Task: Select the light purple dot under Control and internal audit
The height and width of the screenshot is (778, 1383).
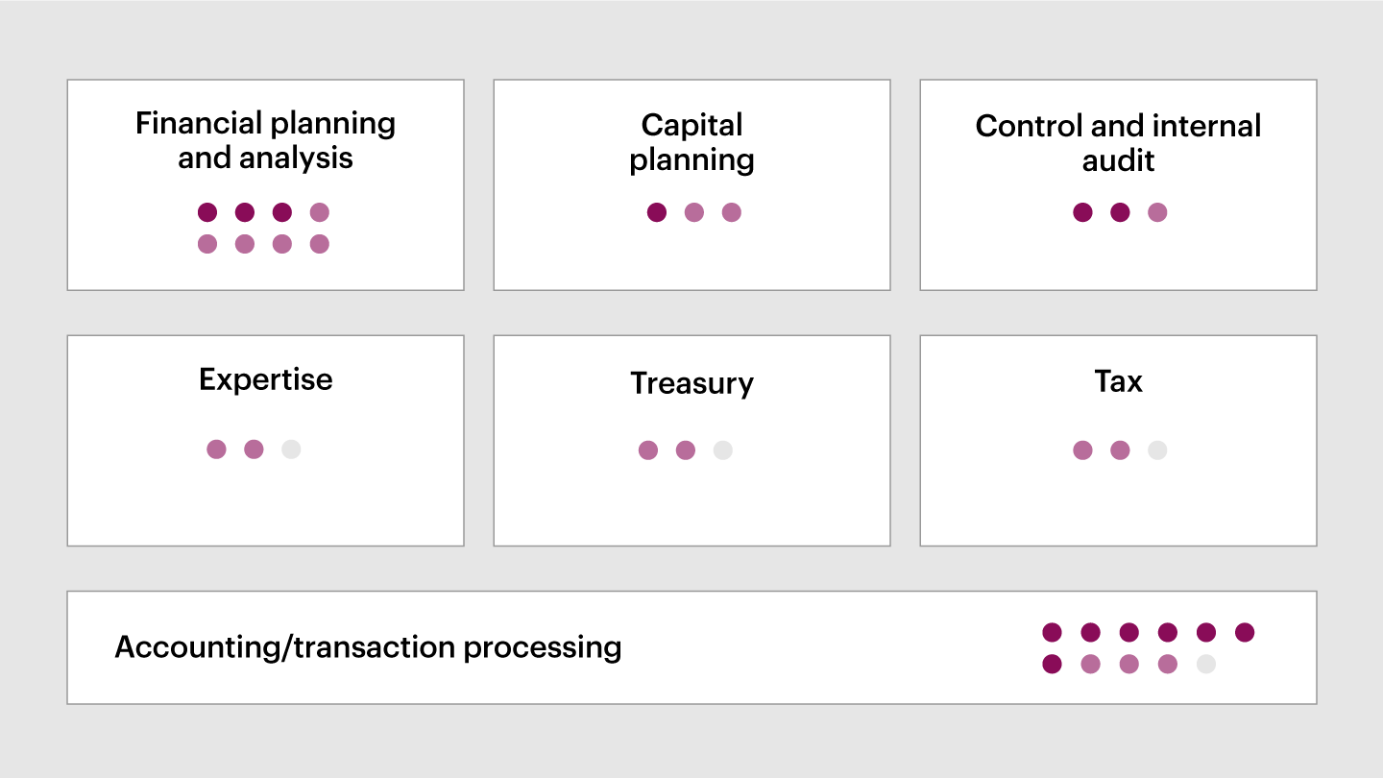Action: click(1157, 212)
